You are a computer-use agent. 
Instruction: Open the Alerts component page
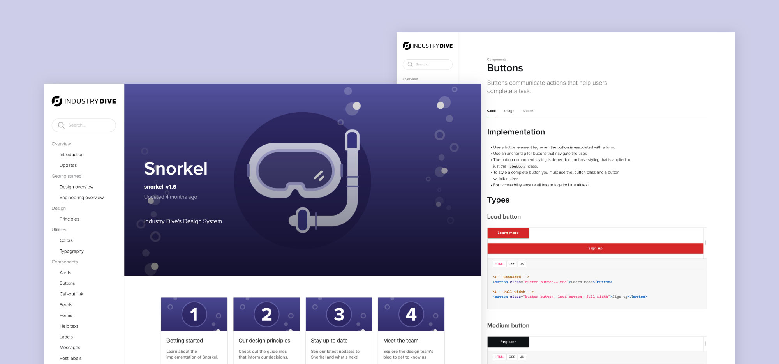coord(65,272)
